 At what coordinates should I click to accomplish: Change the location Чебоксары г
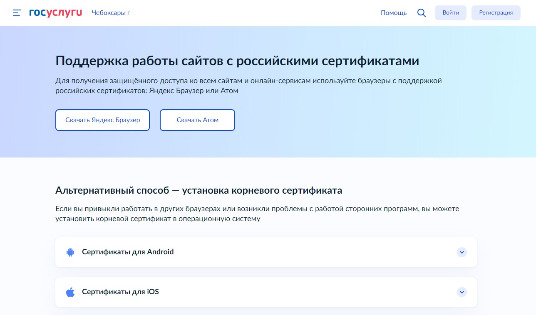(111, 13)
